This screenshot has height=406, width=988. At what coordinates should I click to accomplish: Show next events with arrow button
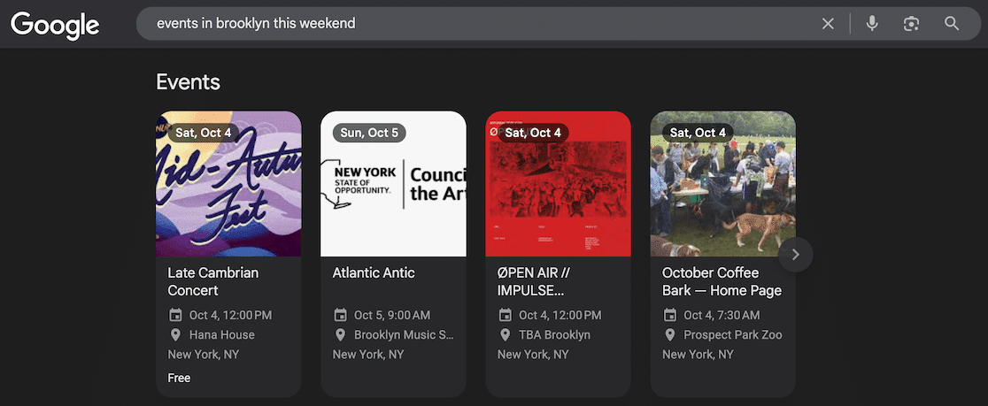pyautogui.click(x=795, y=255)
